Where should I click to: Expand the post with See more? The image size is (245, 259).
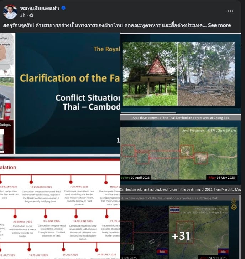pyautogui.click(x=219, y=25)
